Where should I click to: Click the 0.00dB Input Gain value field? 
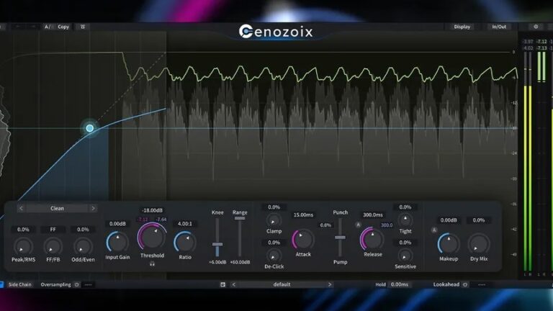[x=117, y=224]
